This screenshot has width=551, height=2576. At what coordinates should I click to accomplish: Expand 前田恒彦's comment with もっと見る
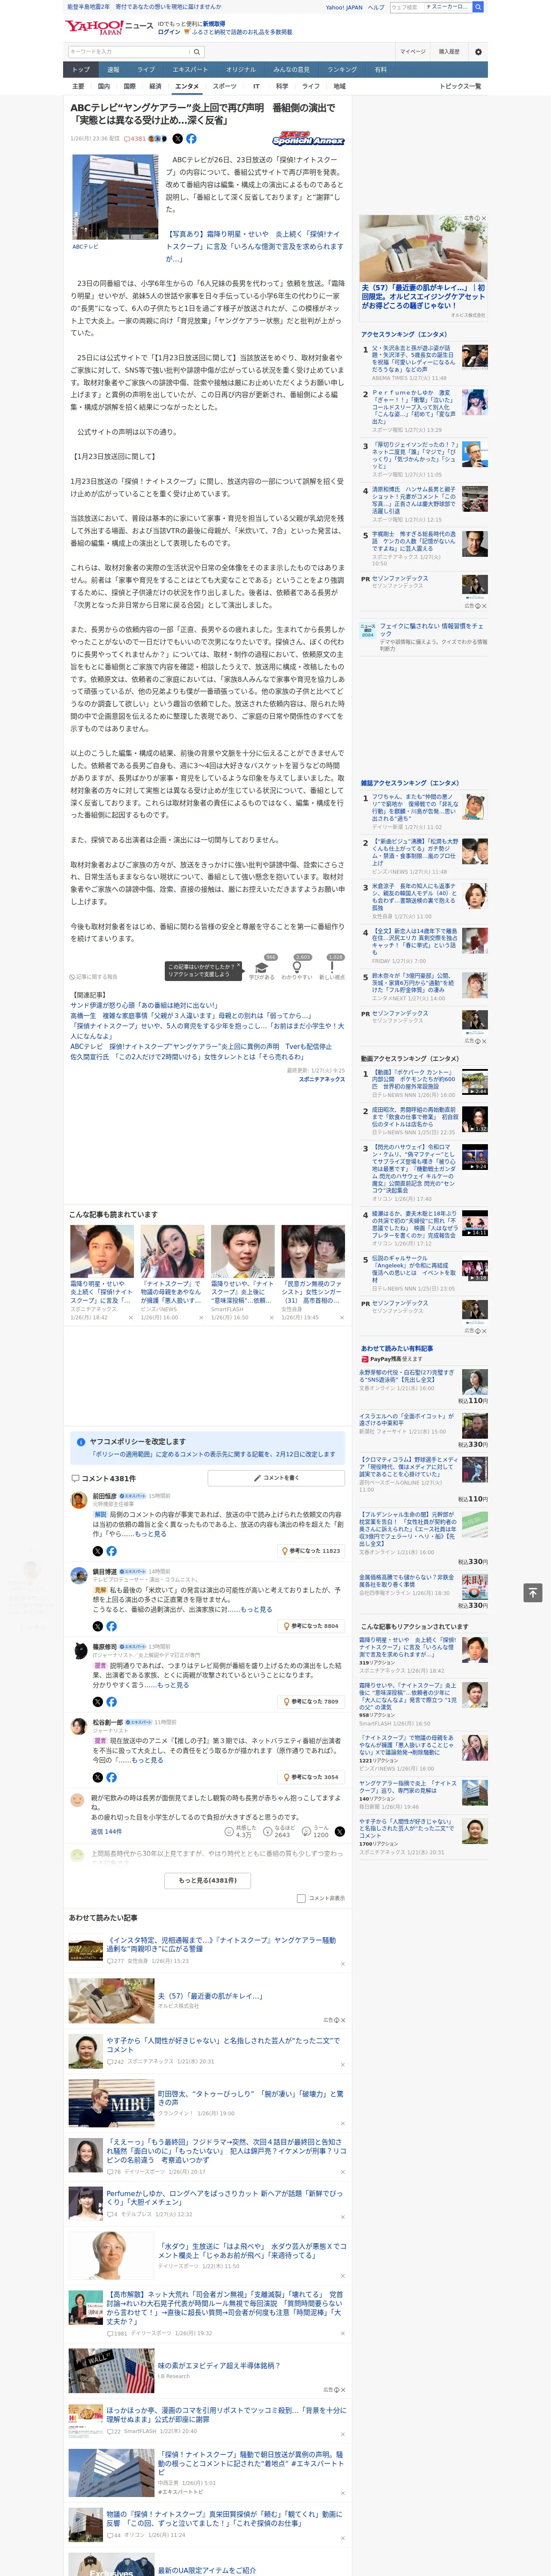[150, 1534]
